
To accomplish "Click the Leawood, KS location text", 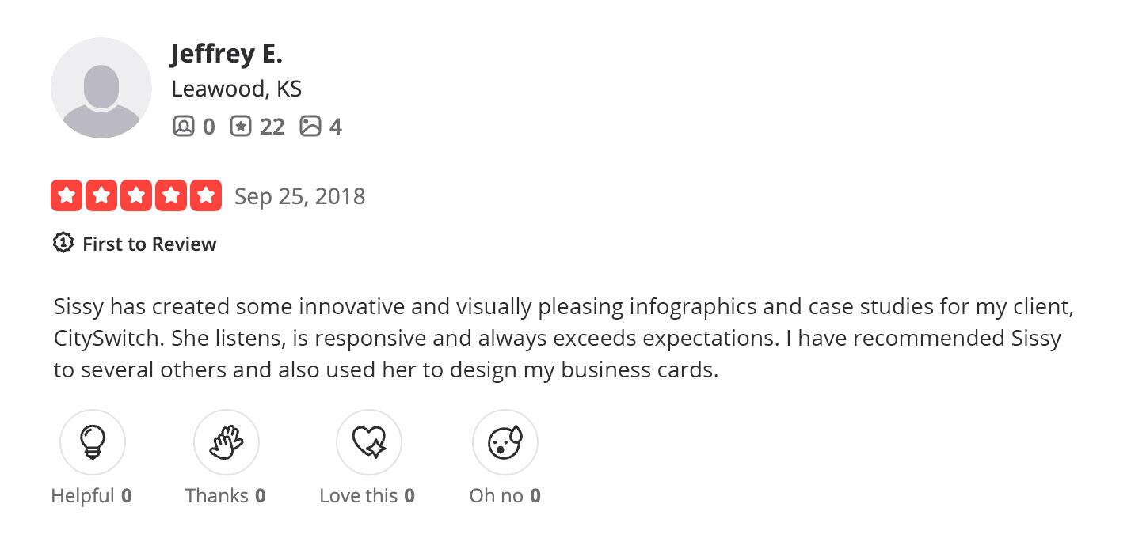I will coord(236,89).
